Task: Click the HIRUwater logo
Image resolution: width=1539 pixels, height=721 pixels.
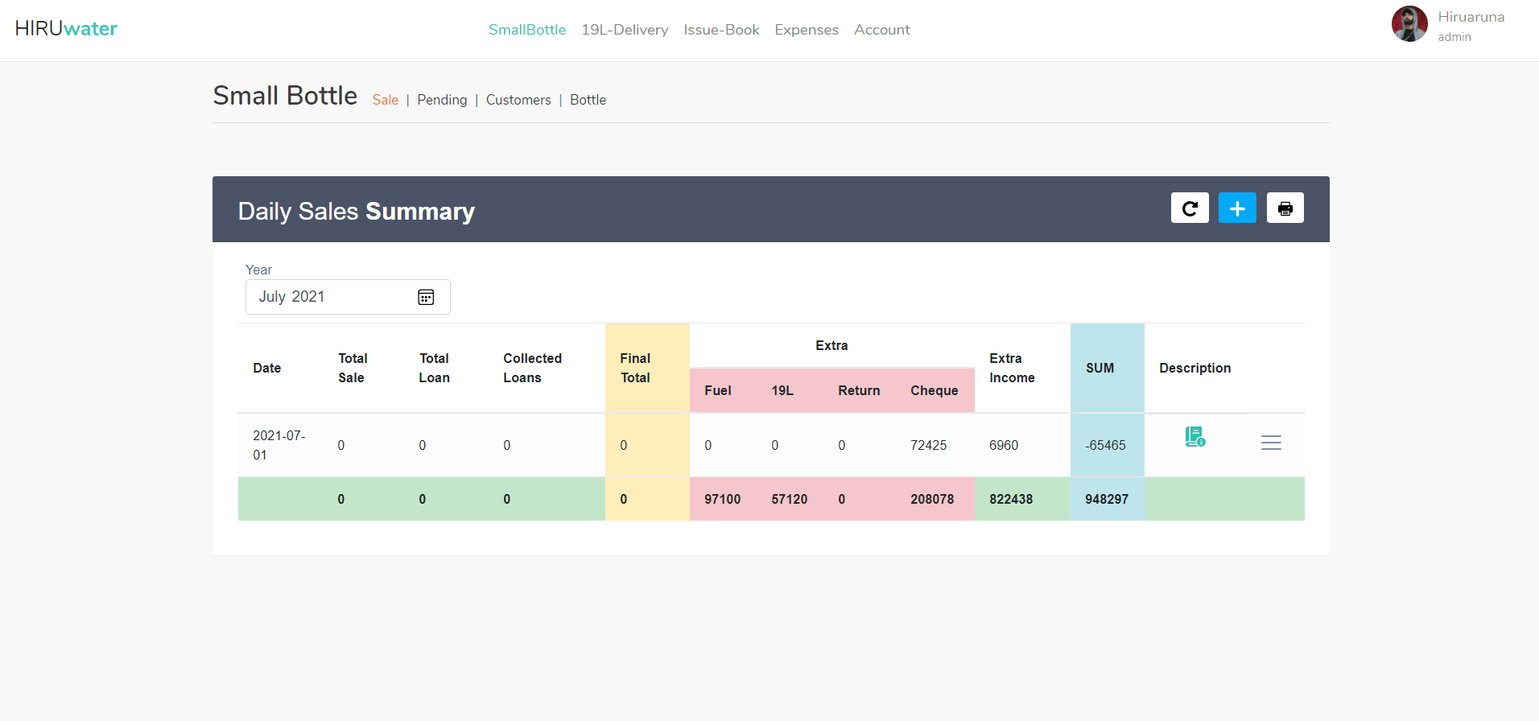Action: 66,29
